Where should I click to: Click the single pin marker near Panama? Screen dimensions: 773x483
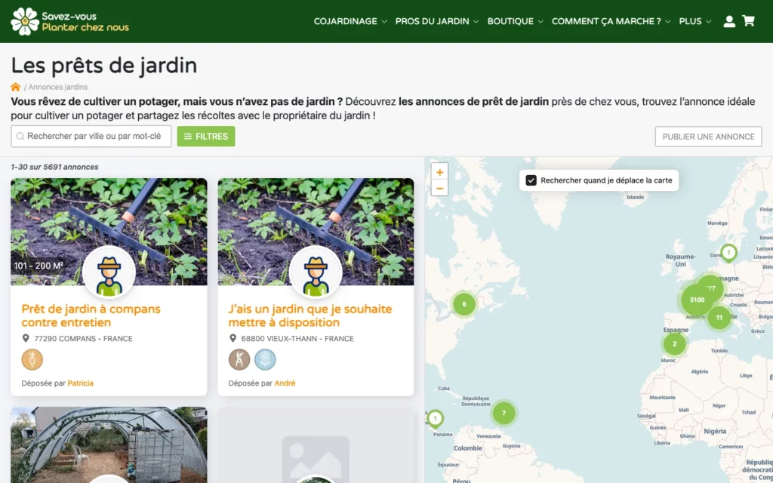tap(435, 419)
